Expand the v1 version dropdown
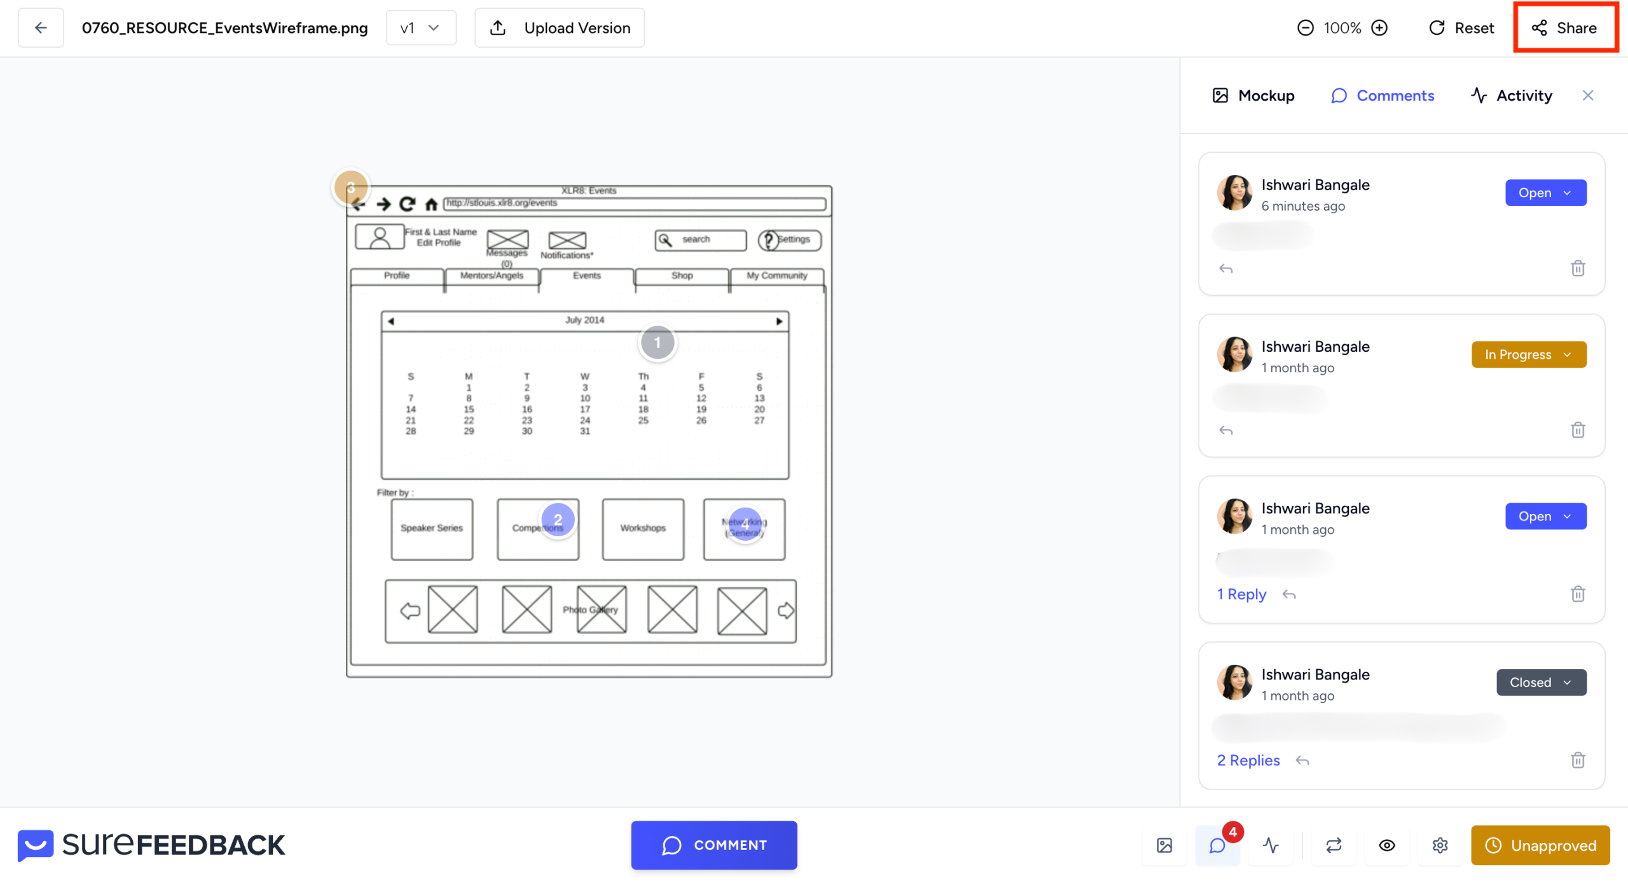This screenshot has width=1628, height=883. (420, 28)
